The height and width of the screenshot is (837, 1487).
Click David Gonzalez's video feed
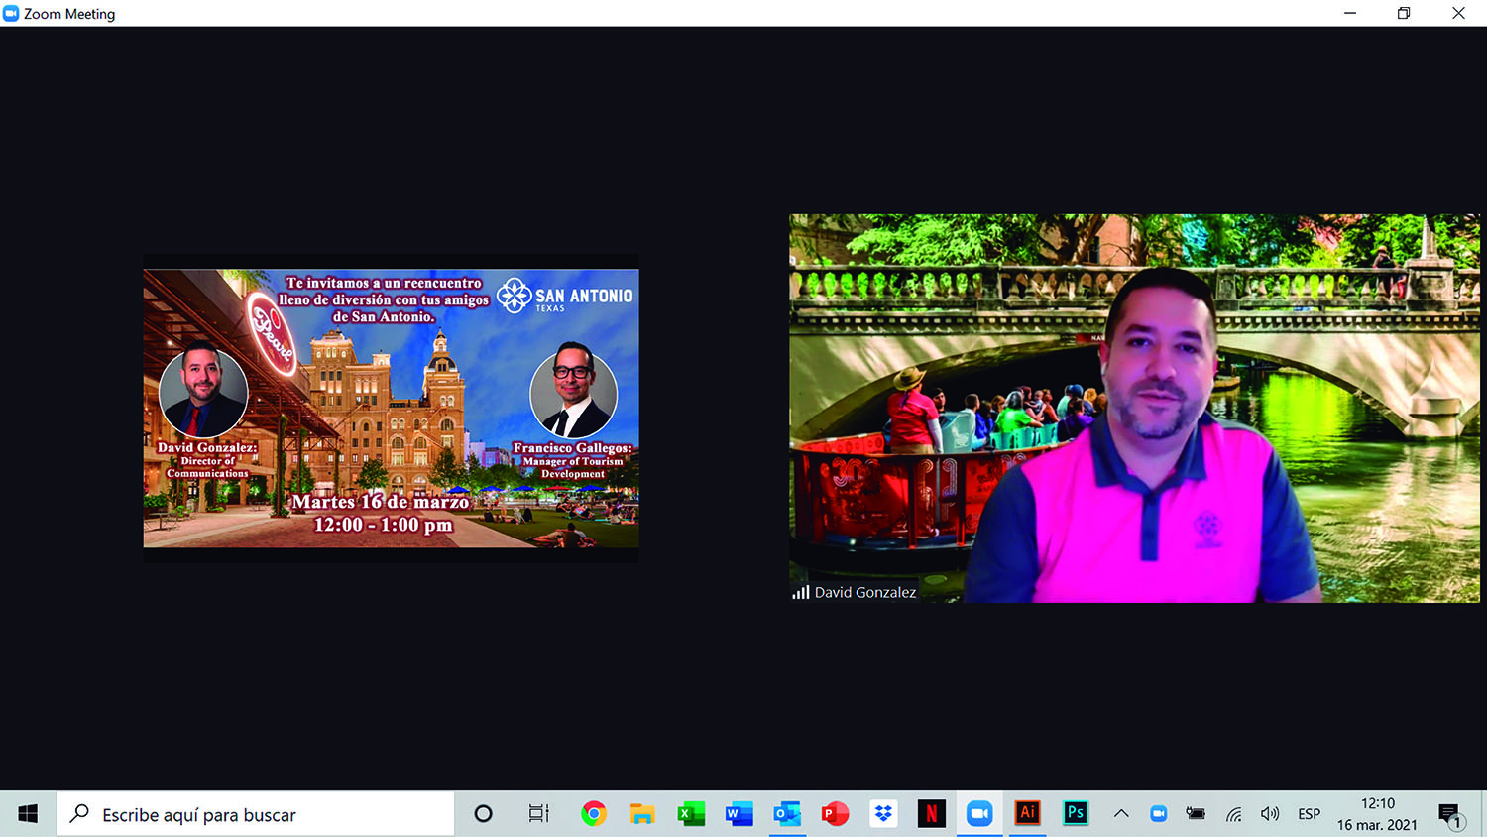1134,408
